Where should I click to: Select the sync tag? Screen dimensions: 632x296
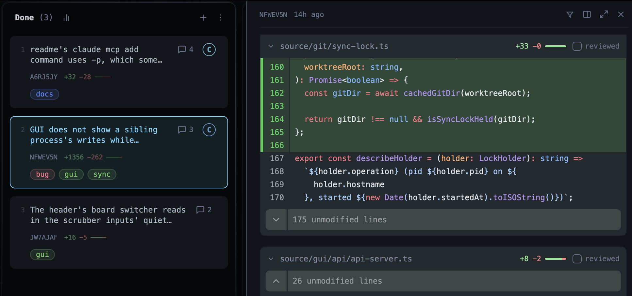coord(102,174)
